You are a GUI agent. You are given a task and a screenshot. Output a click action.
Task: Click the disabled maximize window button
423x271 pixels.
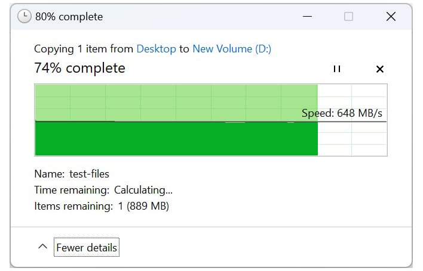pyautogui.click(x=348, y=17)
